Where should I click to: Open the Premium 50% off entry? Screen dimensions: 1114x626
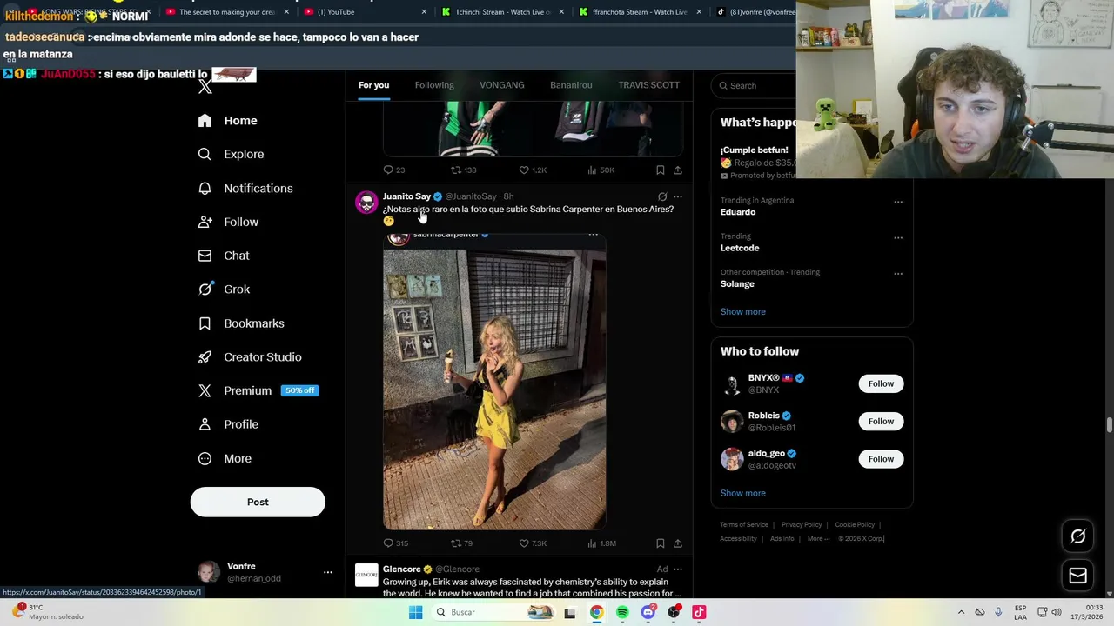(x=258, y=390)
